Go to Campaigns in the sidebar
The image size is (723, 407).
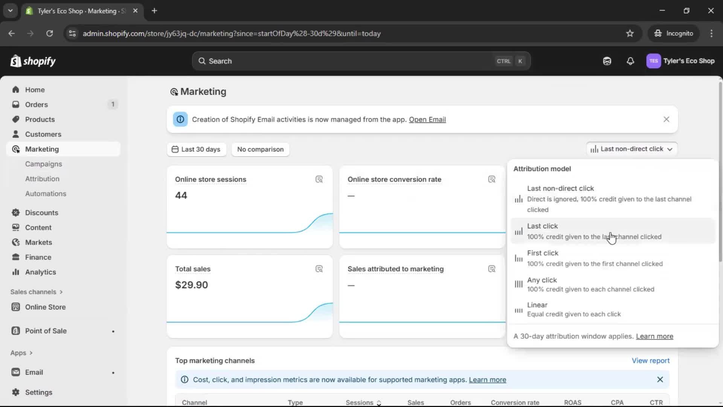43,164
